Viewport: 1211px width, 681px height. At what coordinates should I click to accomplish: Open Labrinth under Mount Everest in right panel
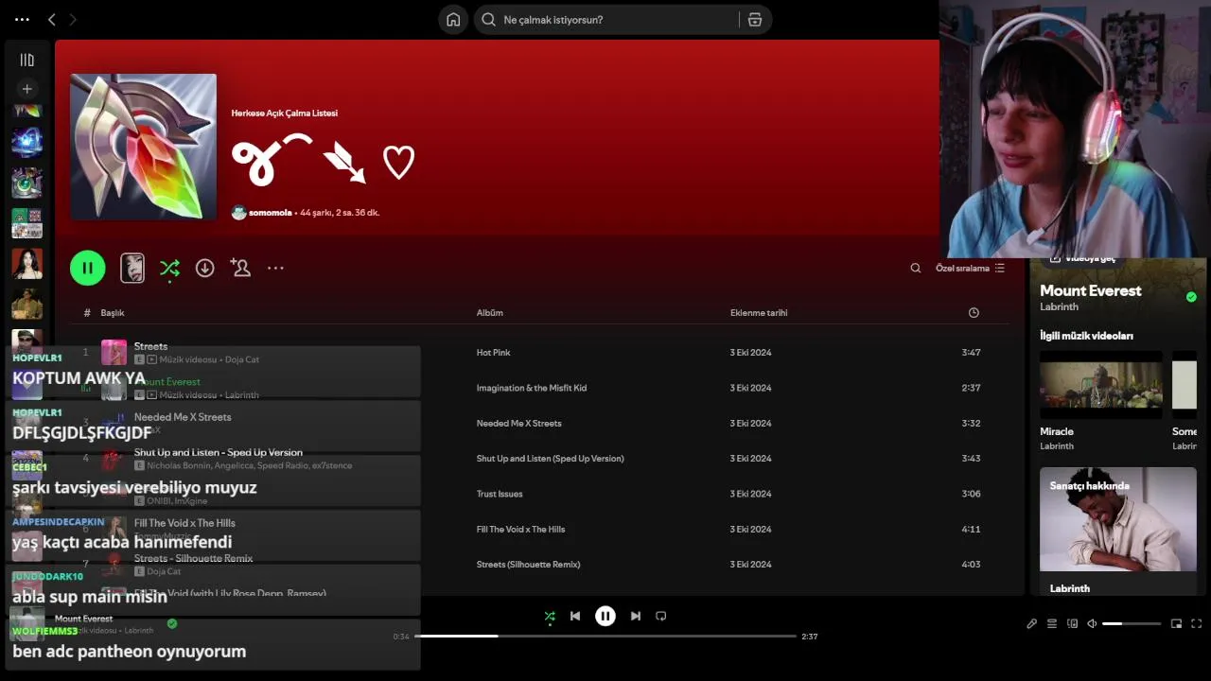1059,306
